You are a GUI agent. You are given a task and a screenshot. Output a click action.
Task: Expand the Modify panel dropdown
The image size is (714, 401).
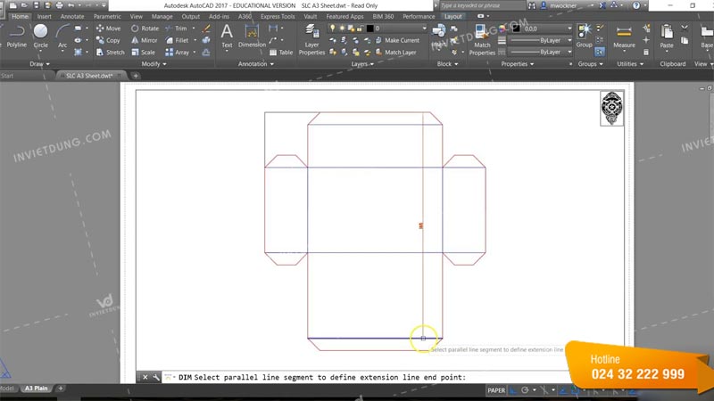[154, 64]
